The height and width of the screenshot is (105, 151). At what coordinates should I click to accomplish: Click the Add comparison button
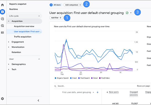pos(73,5)
